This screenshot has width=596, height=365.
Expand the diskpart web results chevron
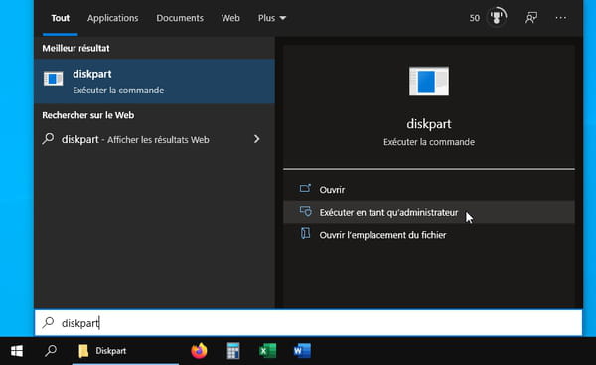(257, 139)
